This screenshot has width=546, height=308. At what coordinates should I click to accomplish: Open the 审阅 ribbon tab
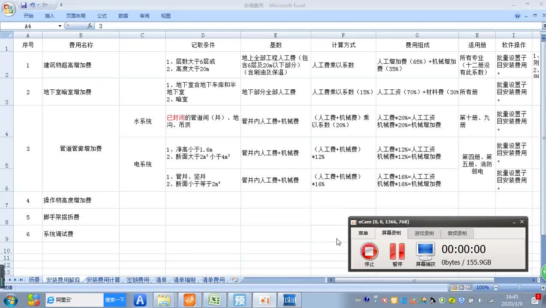pyautogui.click(x=144, y=16)
